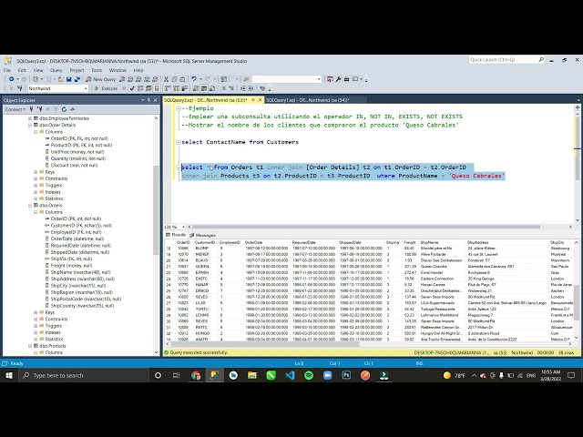This screenshot has width=583, height=437.
Task: Click the Windows Start button
Action: [x=8, y=376]
